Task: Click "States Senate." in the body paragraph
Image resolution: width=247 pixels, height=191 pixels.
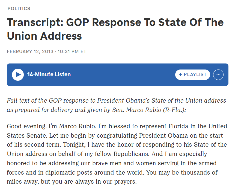Action: (x=27, y=135)
